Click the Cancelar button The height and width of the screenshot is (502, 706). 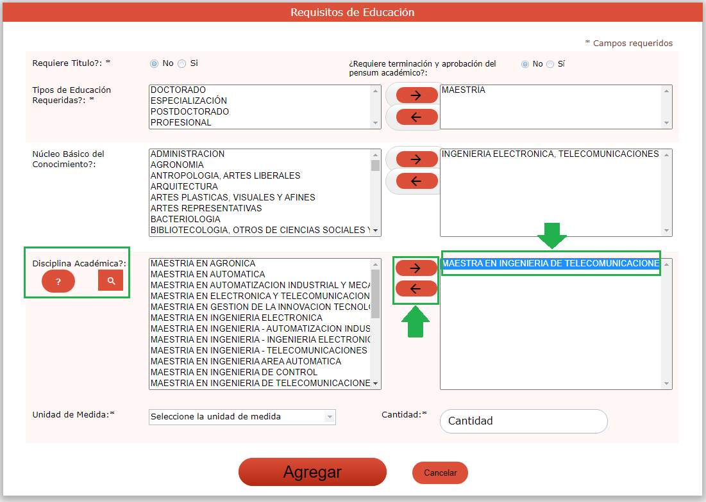(x=440, y=473)
